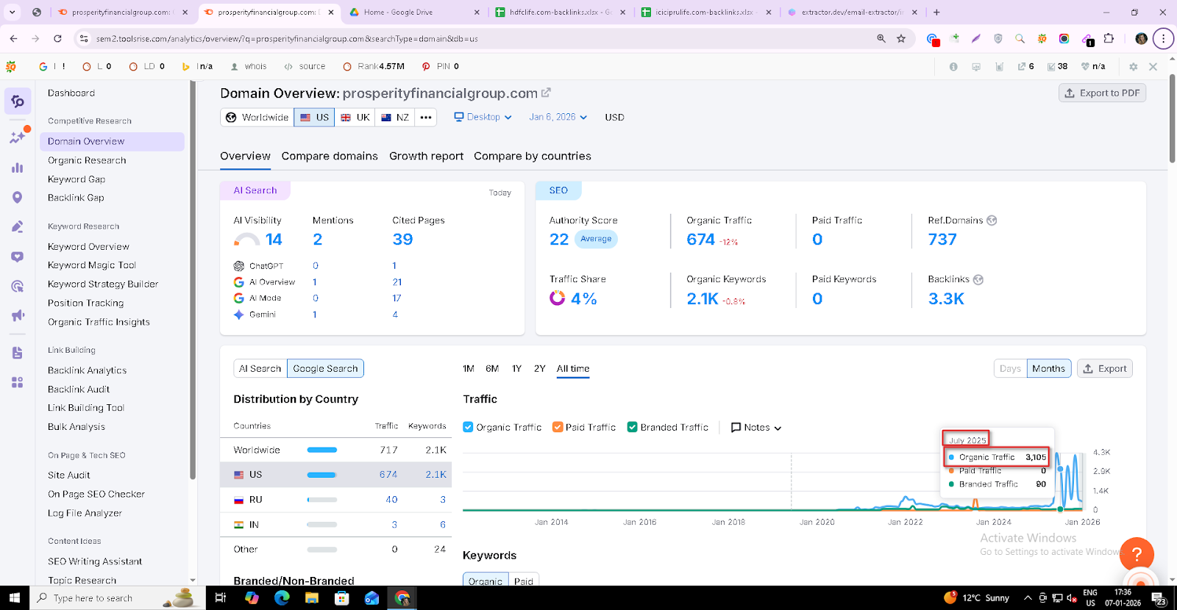
Task: Open the Jan 6, 2026 date dropdown
Action: tap(558, 117)
